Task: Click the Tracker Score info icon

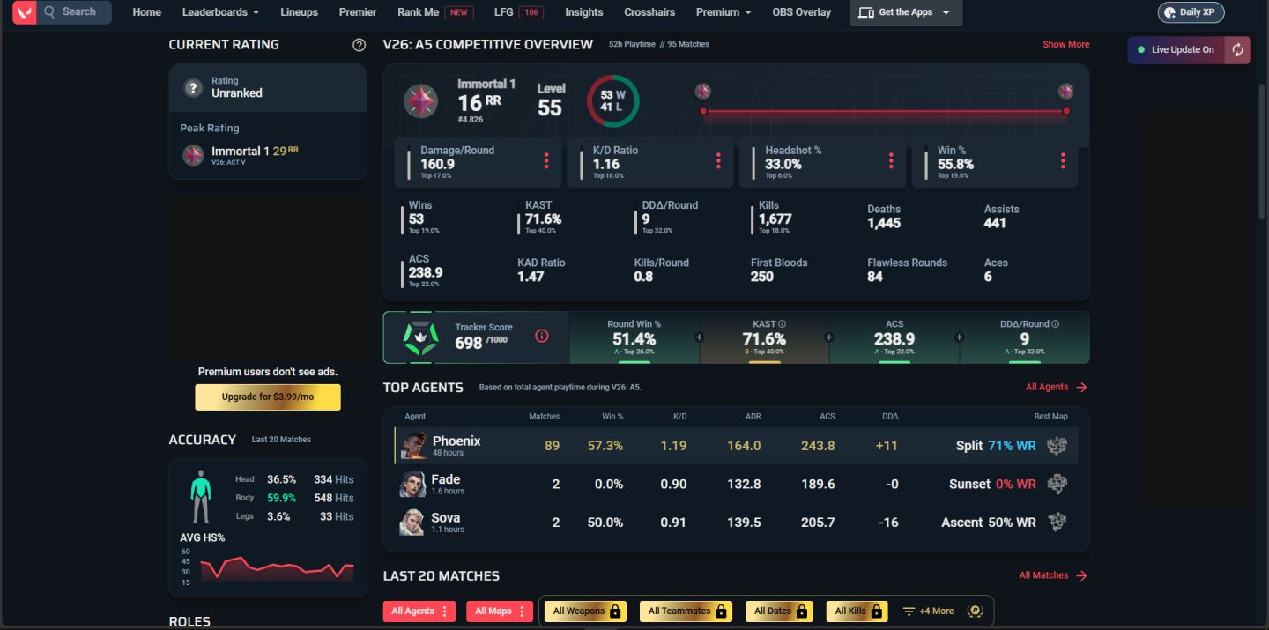Action: click(542, 336)
